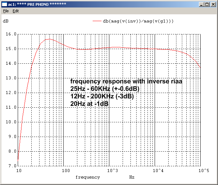Click the window system icon in title bar

4,4
